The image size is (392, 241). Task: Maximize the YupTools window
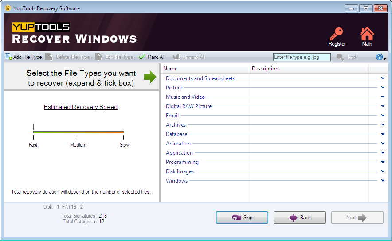pyautogui.click(x=366, y=8)
